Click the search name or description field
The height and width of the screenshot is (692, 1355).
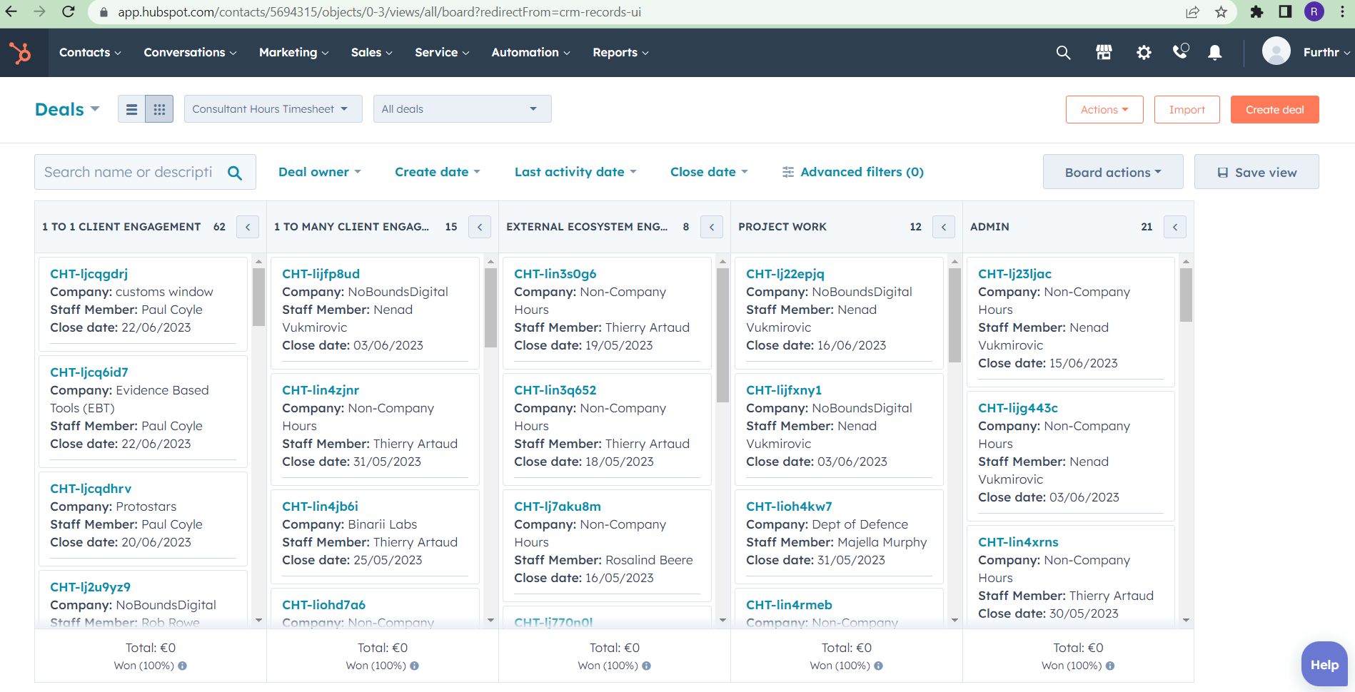tap(129, 172)
